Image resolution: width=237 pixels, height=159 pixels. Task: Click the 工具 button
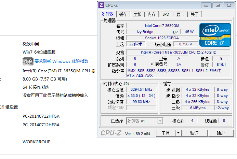click(x=166, y=133)
